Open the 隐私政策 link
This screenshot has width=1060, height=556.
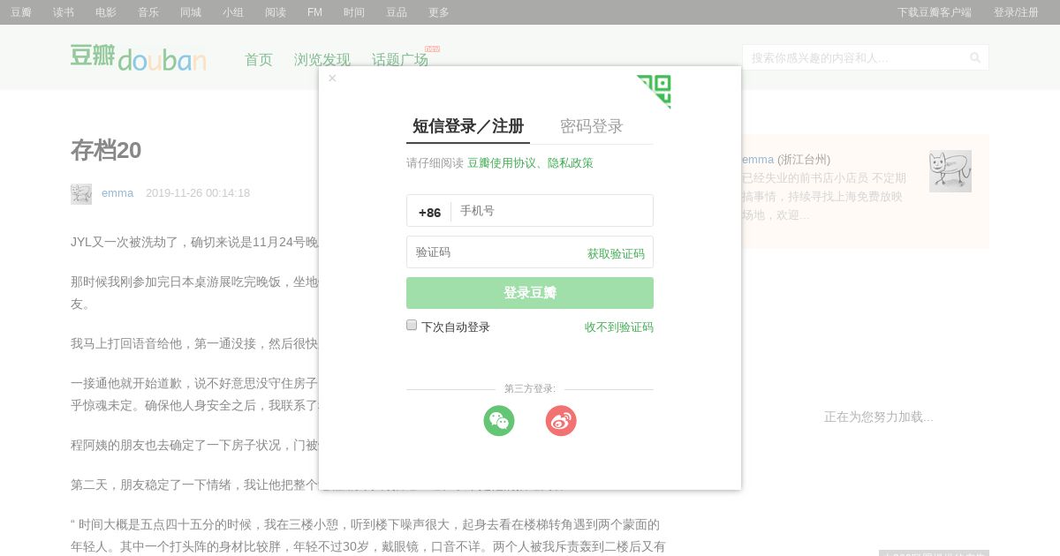coord(571,163)
